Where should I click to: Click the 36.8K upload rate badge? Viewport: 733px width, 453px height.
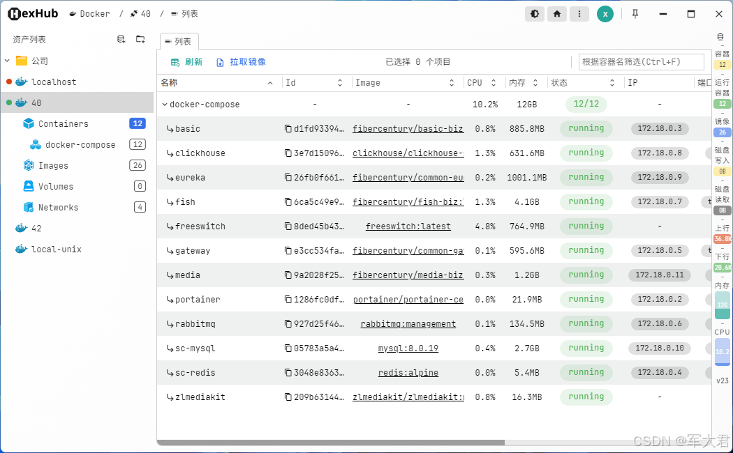click(723, 239)
